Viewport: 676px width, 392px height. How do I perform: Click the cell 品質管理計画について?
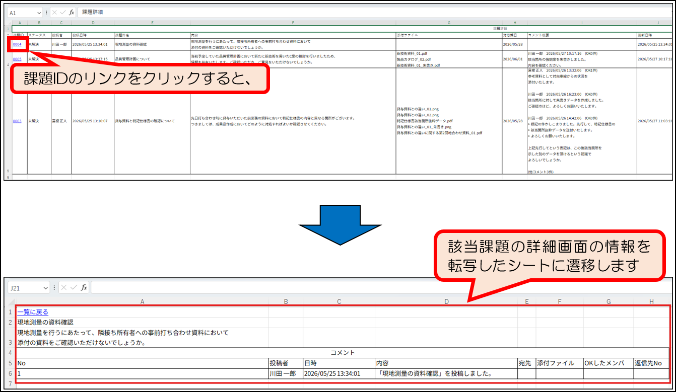point(152,59)
